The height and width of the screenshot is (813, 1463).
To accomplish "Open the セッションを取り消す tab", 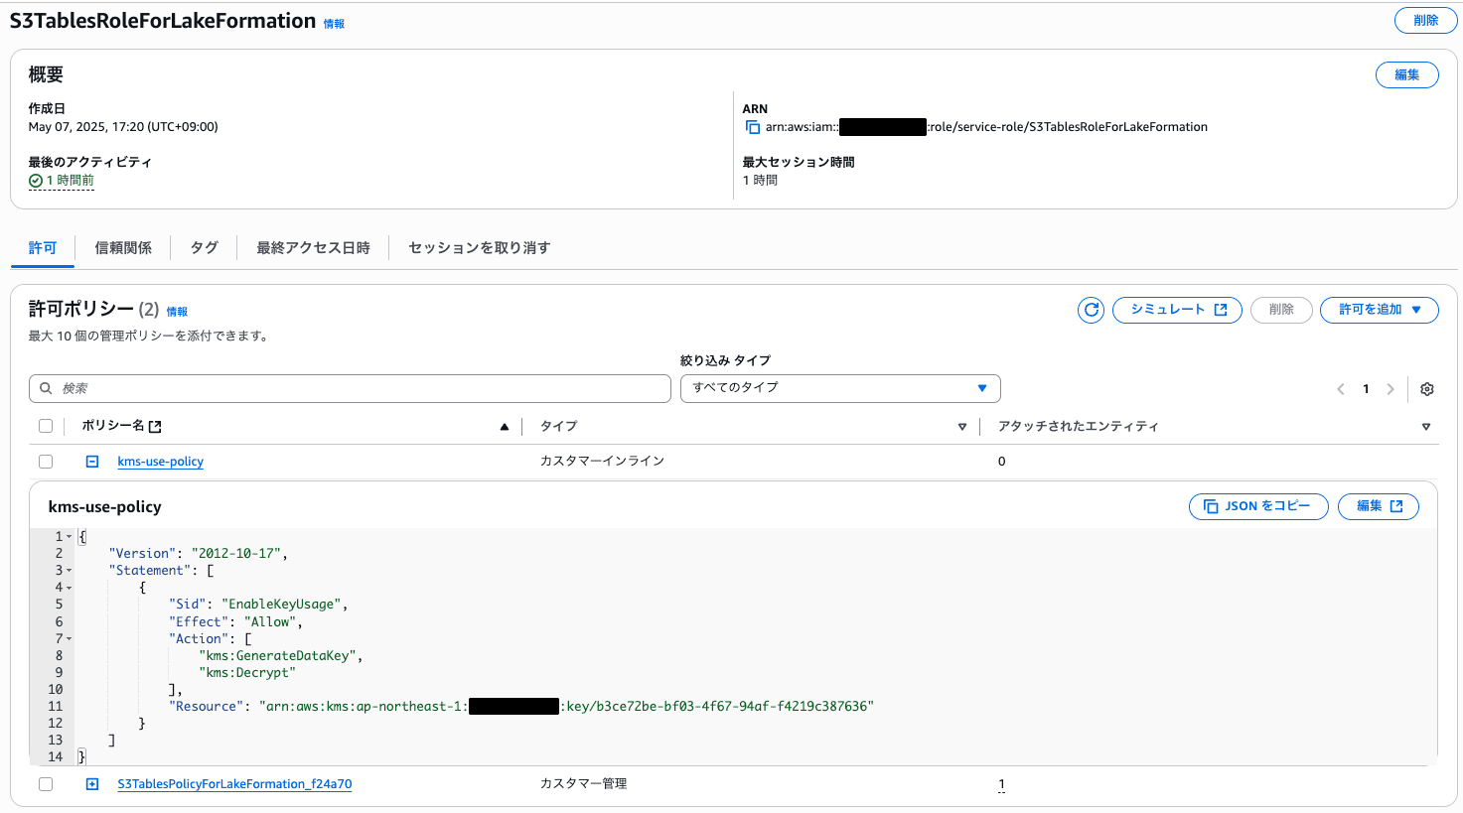I will (479, 248).
